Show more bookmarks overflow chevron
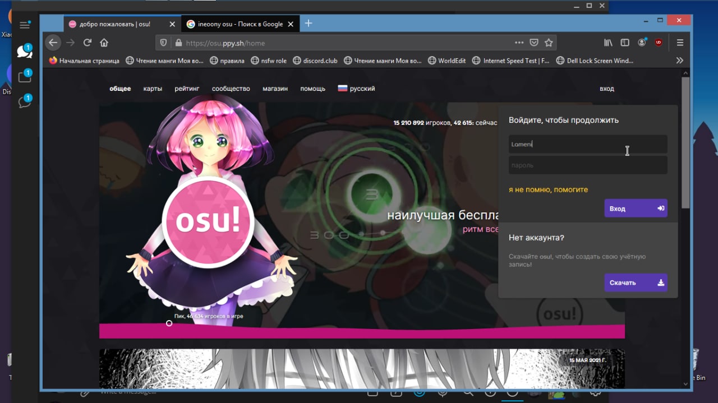Viewport: 718px width, 403px height. click(680, 61)
